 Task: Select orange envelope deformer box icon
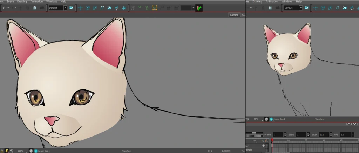tap(155, 8)
